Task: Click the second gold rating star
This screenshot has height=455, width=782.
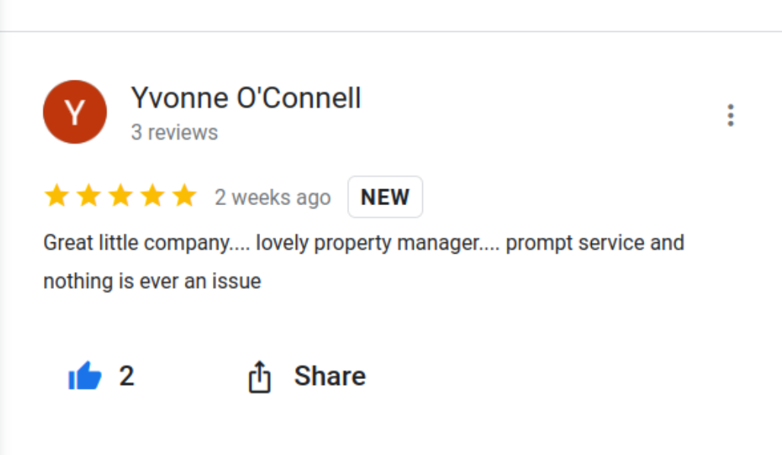Action: coord(88,197)
